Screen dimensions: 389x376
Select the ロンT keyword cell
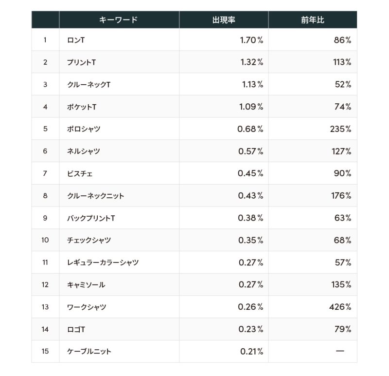(x=76, y=40)
